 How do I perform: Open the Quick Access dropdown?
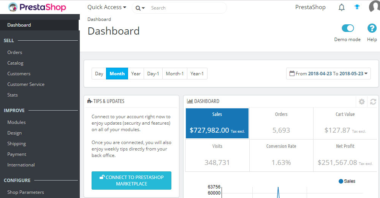107,7
